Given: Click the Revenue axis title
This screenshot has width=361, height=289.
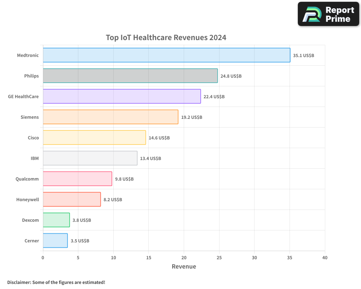Looking at the screenshot, I should tap(184, 267).
